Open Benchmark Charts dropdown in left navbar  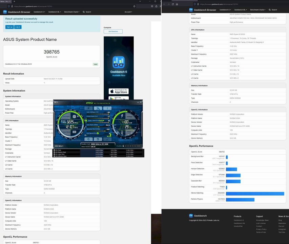click(x=71, y=12)
